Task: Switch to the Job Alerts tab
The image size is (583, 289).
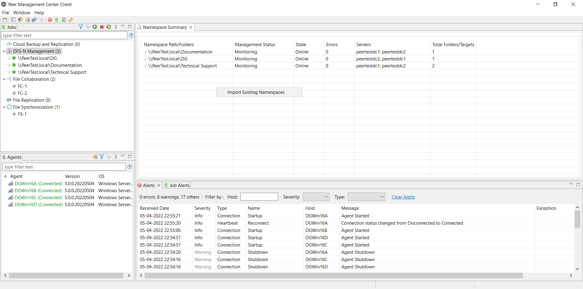Action: click(x=176, y=185)
